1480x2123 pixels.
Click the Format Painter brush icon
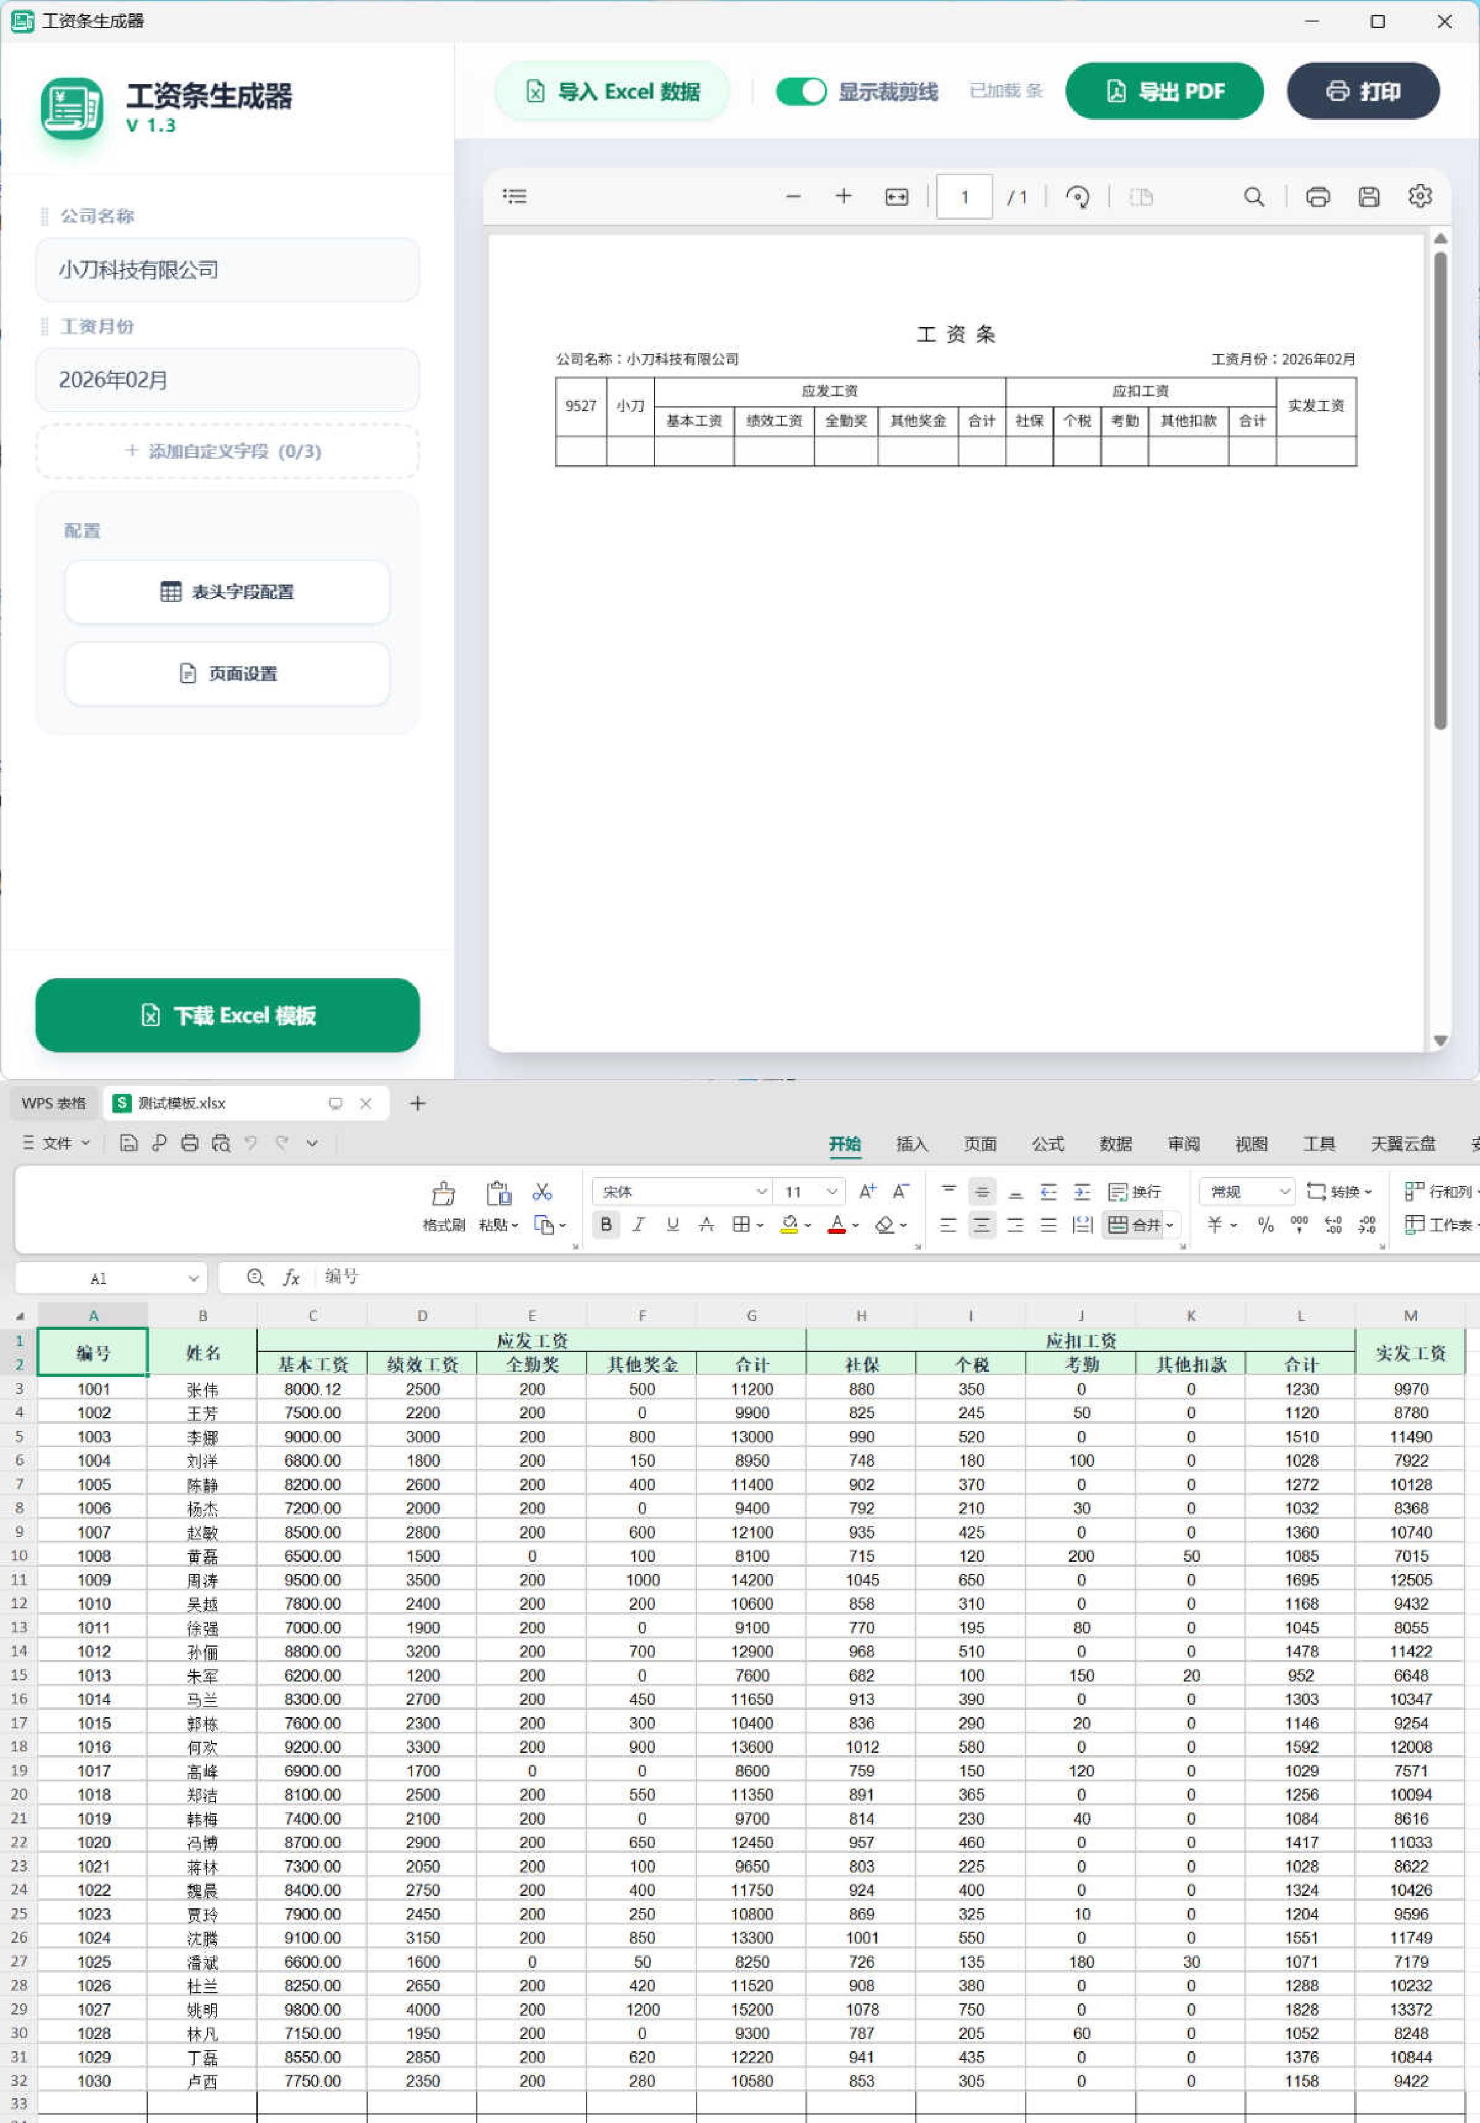tap(444, 1194)
